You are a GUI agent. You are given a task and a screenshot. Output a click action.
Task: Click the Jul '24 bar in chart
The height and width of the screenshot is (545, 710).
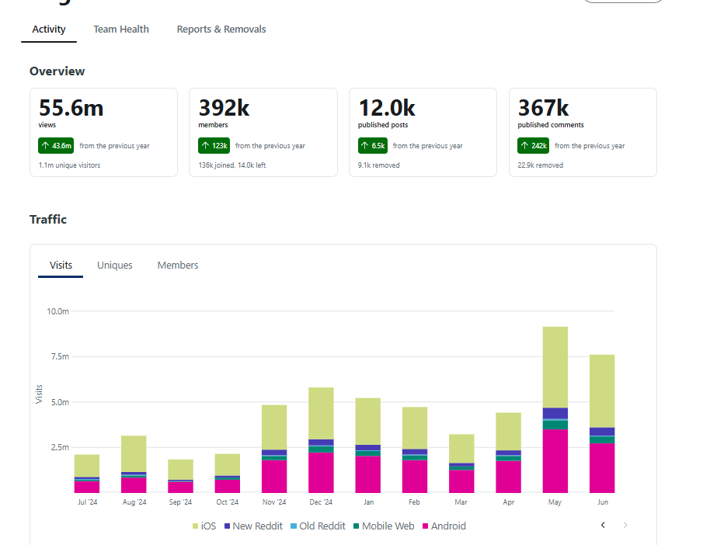pos(87,474)
